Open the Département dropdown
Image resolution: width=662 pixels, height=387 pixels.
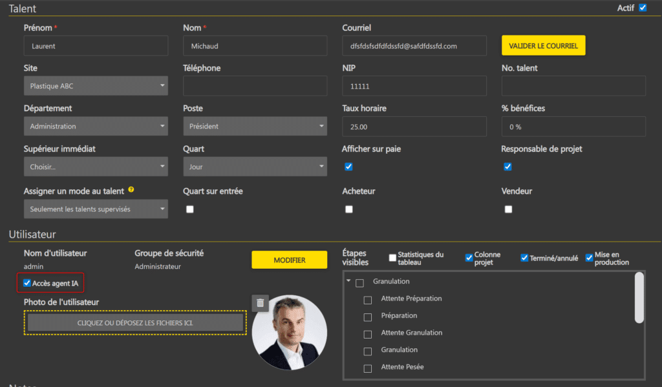[96, 127]
